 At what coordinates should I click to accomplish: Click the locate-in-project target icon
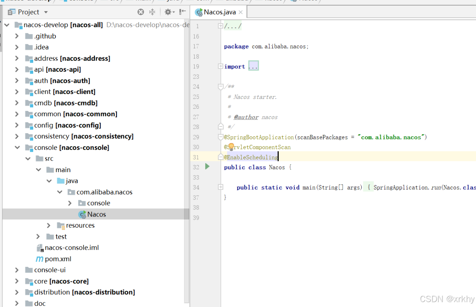tap(141, 12)
